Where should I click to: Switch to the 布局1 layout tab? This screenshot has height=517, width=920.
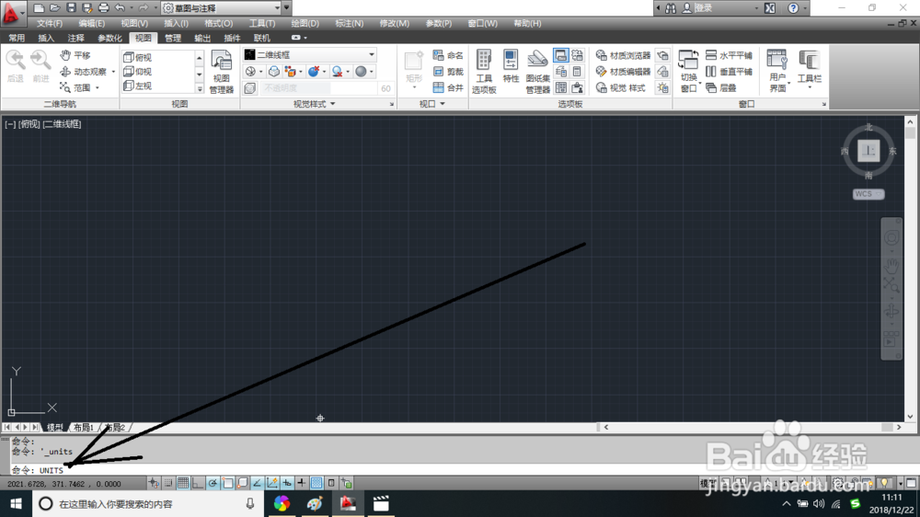84,427
